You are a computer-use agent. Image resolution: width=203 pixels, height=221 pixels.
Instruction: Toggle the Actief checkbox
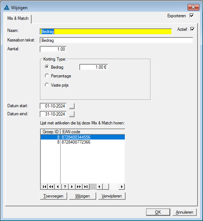pyautogui.click(x=192, y=29)
